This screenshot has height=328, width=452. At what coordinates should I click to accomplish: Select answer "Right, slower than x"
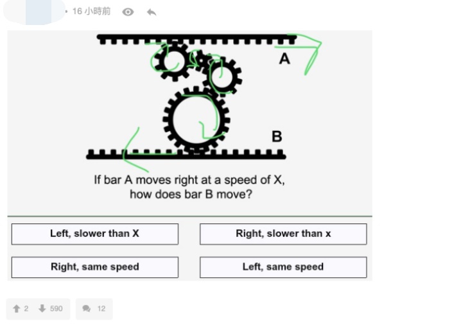pyautogui.click(x=283, y=234)
